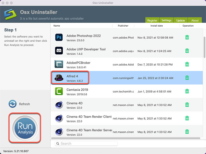Select the Cinema 4D name text
The width and height of the screenshot is (206, 154).
75,103
